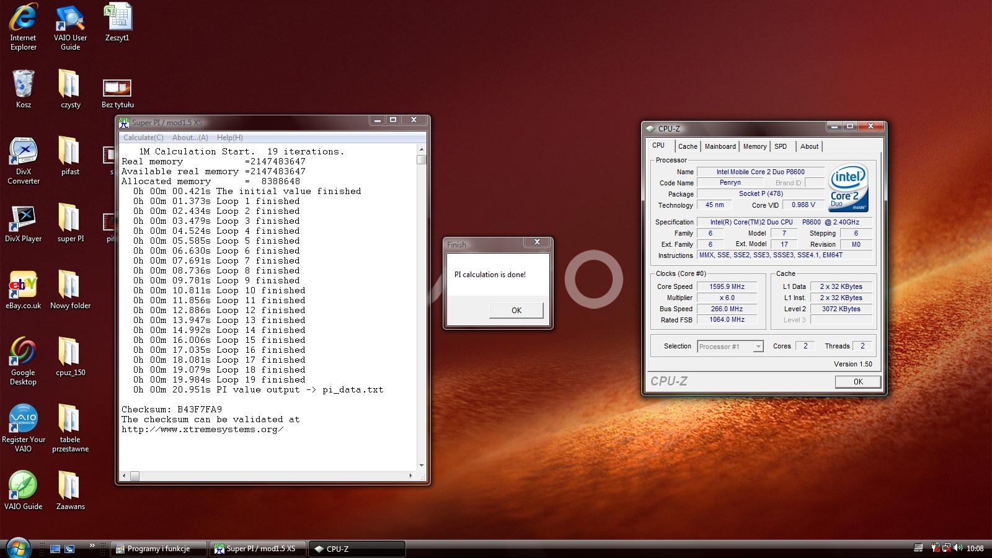Select the cpuz_150 folder icon
Viewport: 992px width, 558px height.
pyautogui.click(x=70, y=356)
